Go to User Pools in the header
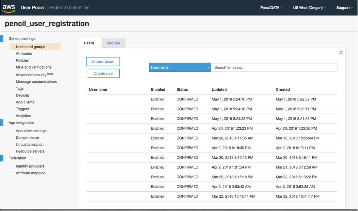The width and height of the screenshot is (358, 211). click(x=32, y=8)
